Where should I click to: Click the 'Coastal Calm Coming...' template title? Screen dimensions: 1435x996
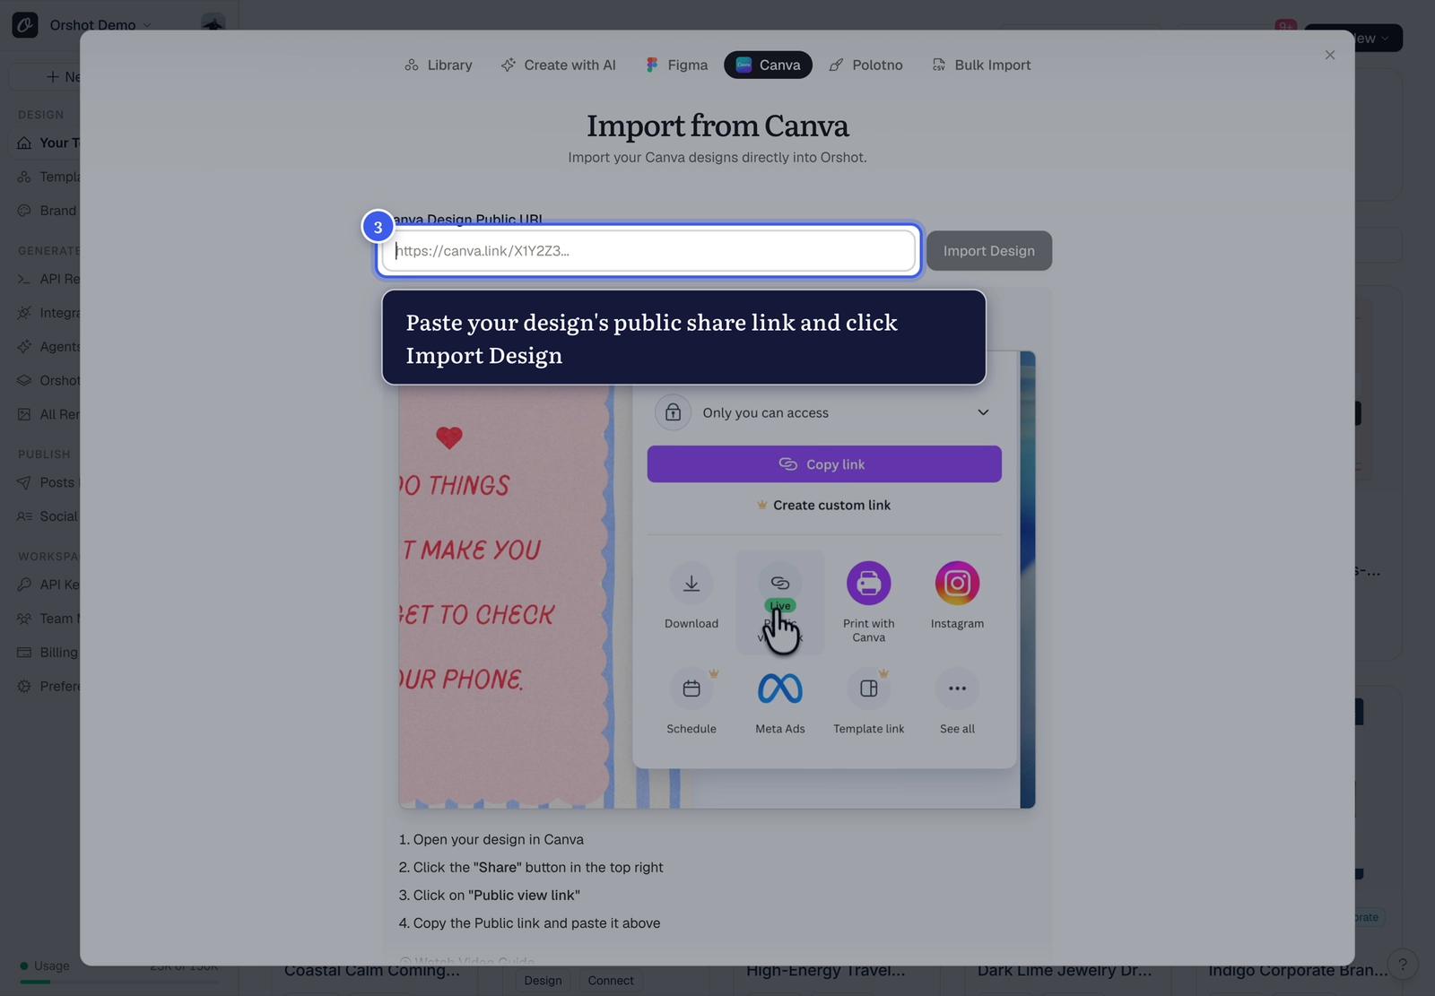tap(372, 971)
